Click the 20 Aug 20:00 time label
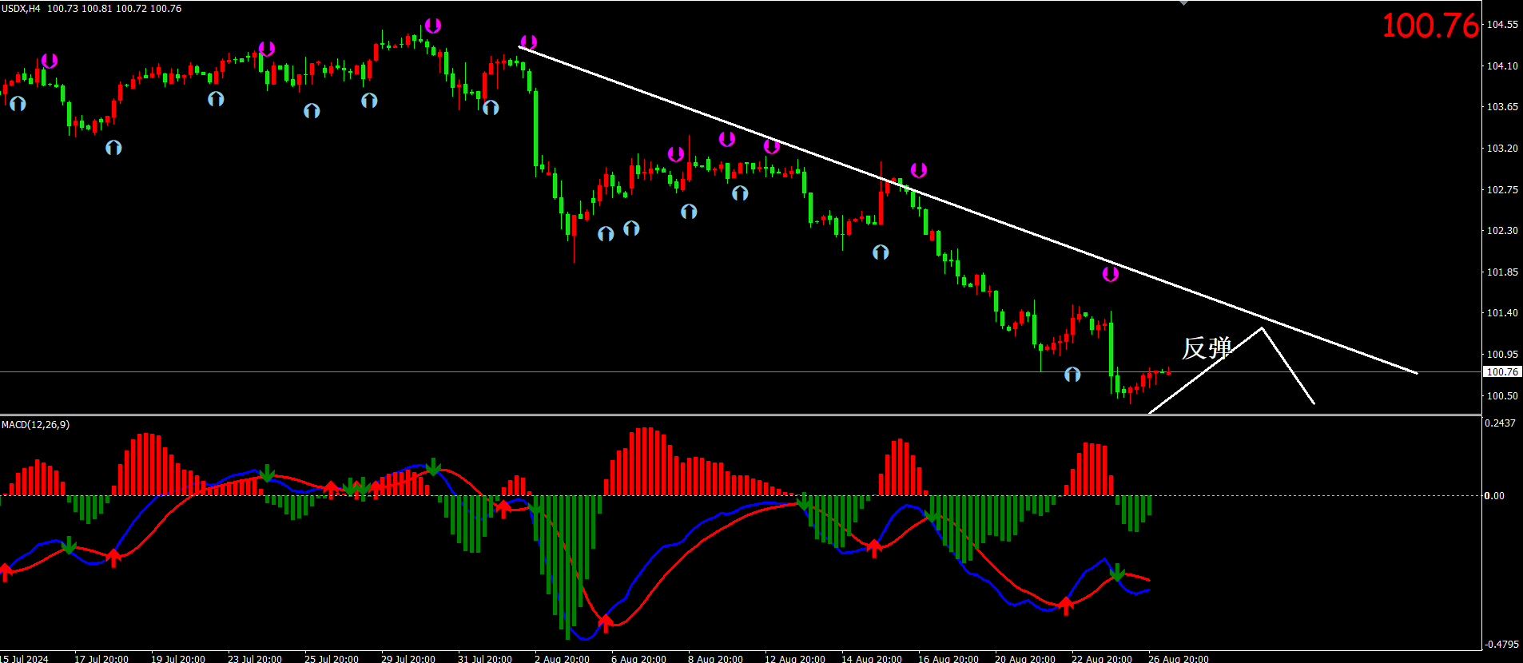Image resolution: width=1523 pixels, height=663 pixels. click(x=1025, y=659)
